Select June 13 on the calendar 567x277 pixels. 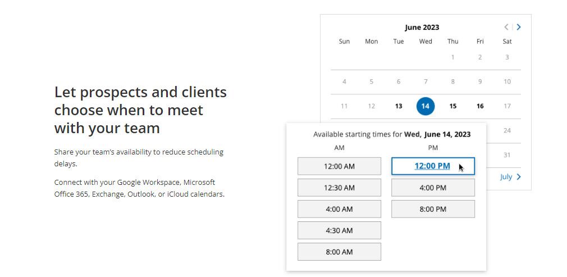point(399,106)
